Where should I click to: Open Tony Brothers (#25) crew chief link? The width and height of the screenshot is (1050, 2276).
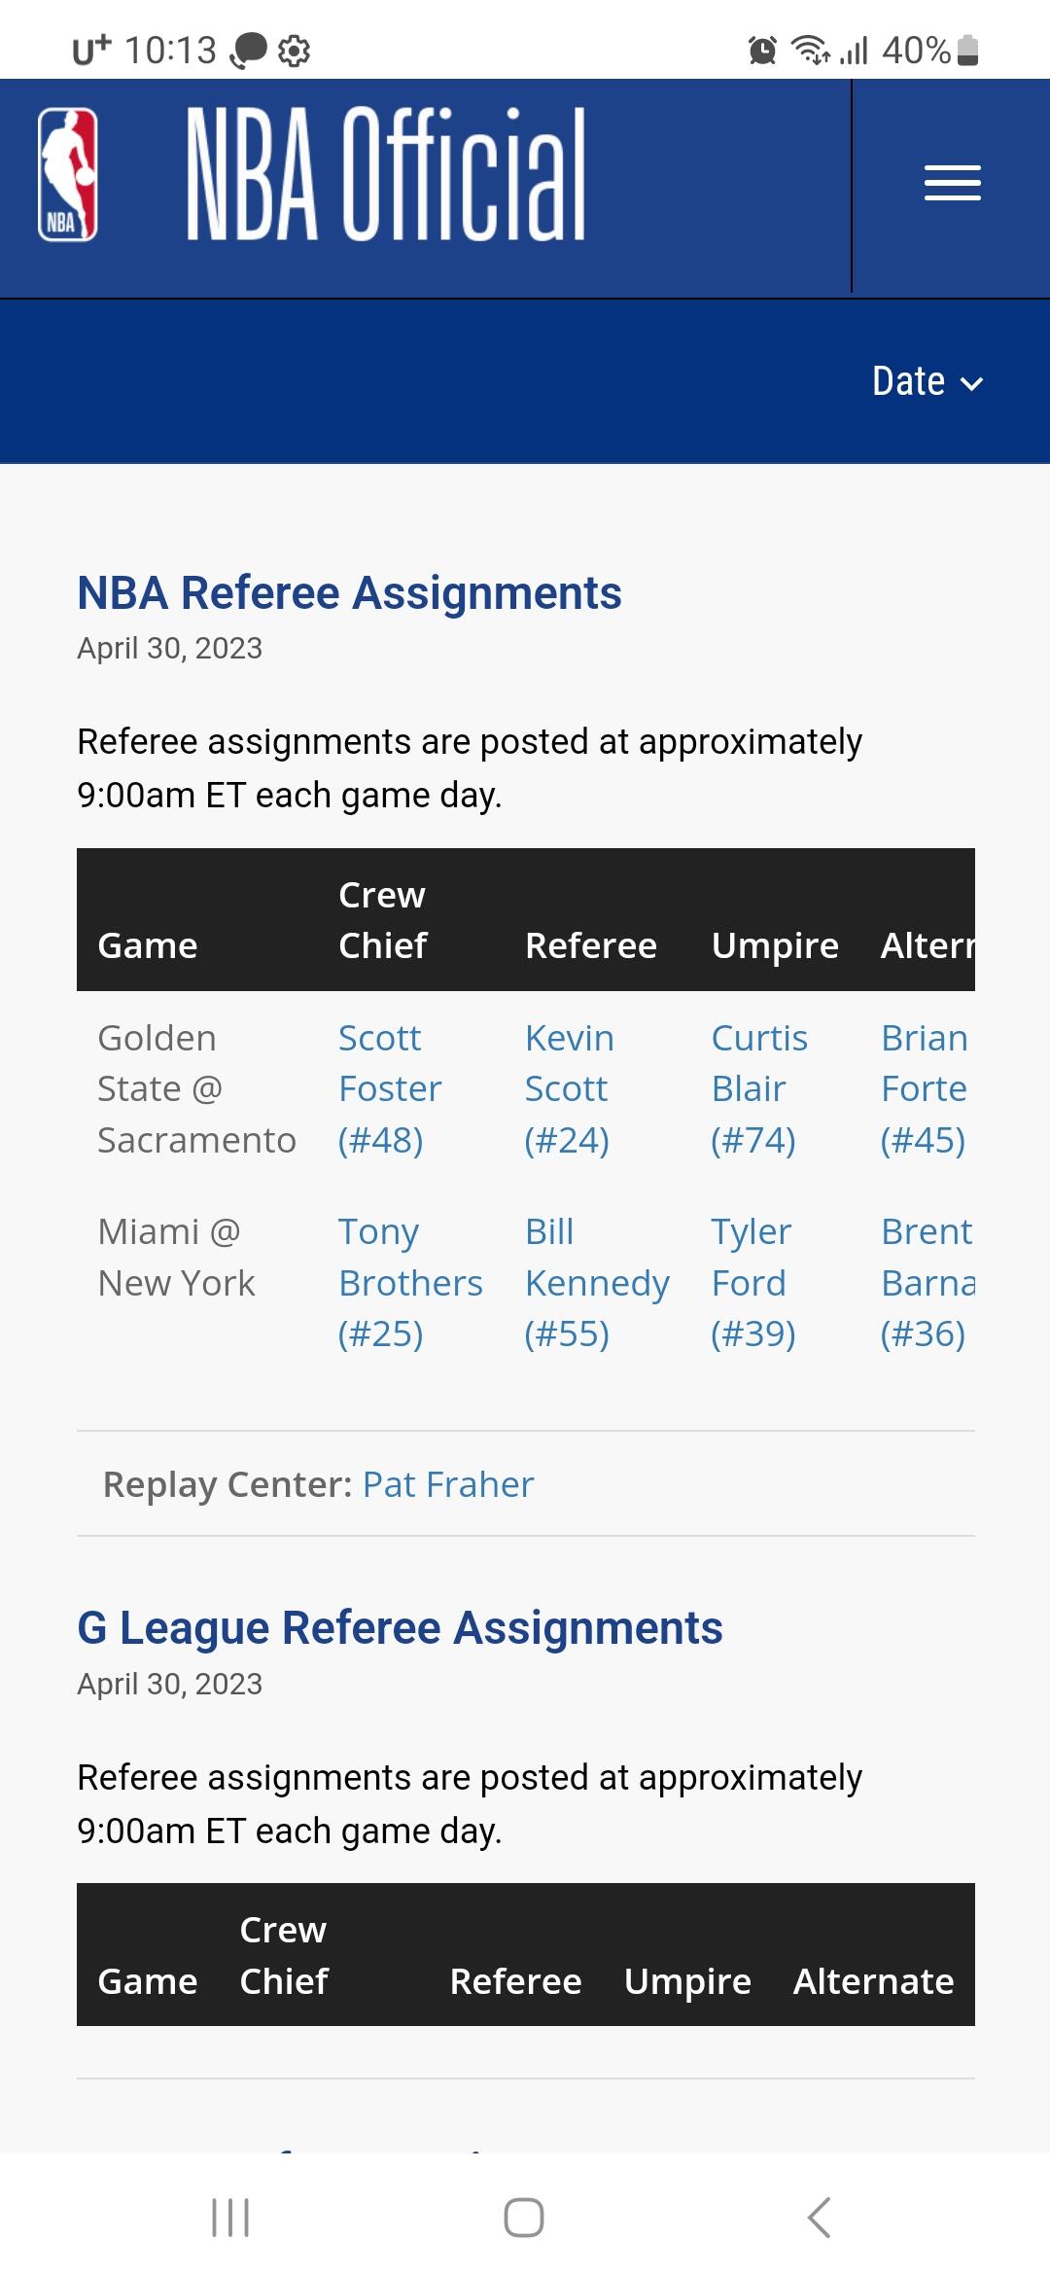tap(409, 1282)
